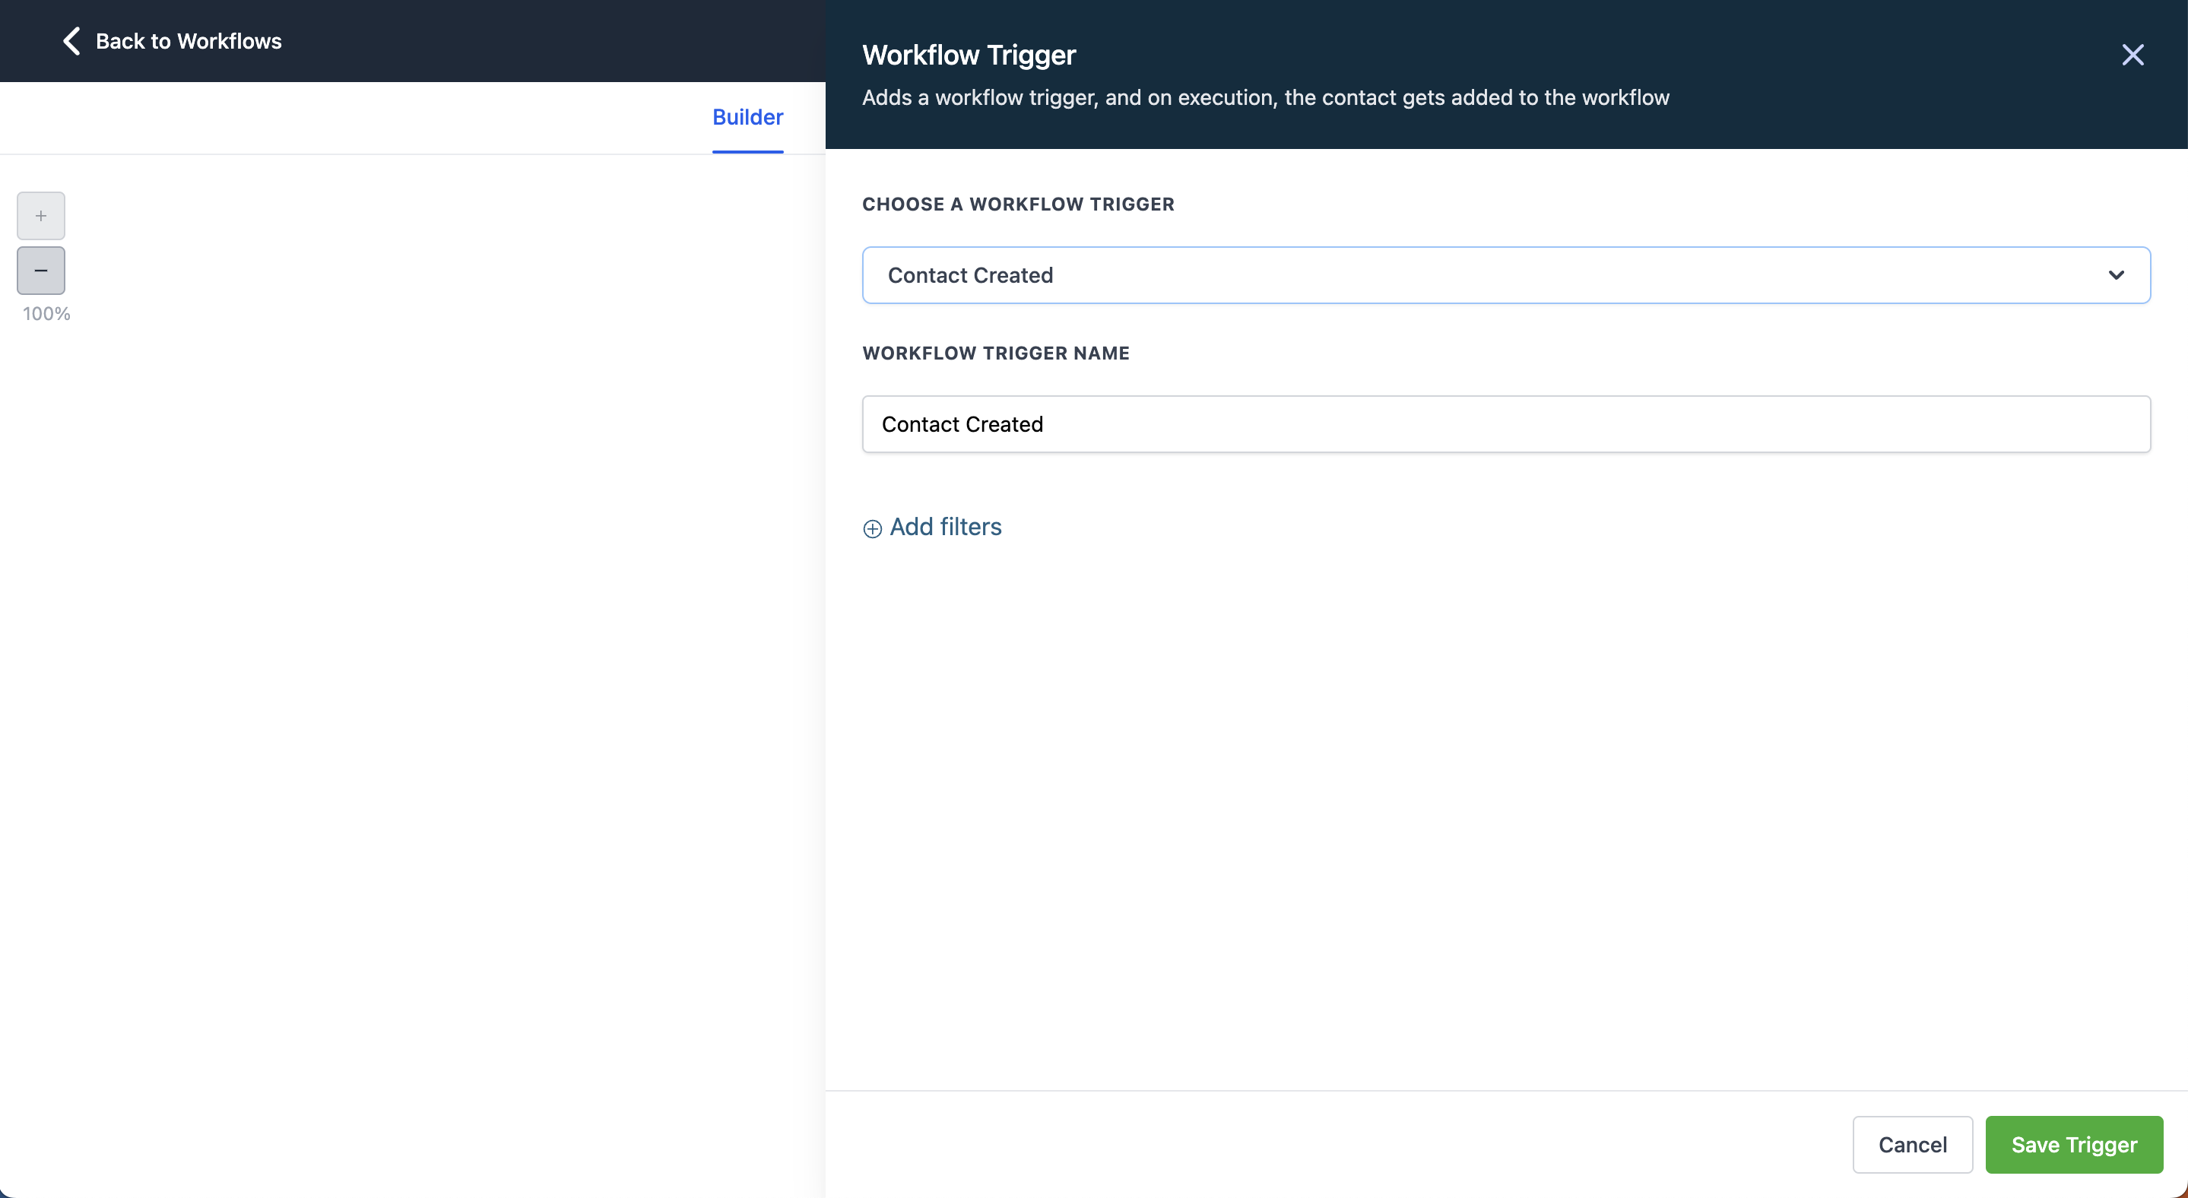Click the circled plus icon beside Add filters
Viewport: 2188px width, 1198px height.
coord(872,528)
